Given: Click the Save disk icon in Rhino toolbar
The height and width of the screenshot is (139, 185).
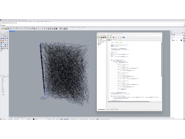Looking at the screenshot, I should [x=6, y=29].
